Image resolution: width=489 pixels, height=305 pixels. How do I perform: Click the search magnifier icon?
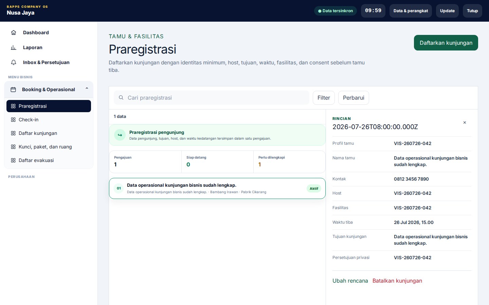tap(121, 98)
